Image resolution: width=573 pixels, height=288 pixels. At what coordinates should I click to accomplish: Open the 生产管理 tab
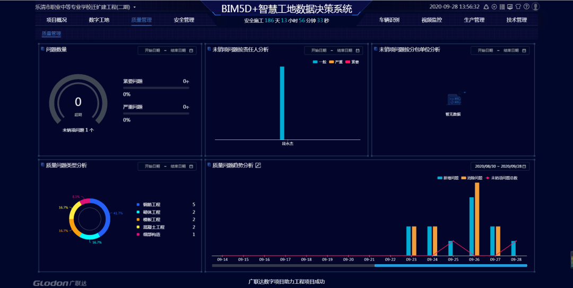point(474,20)
